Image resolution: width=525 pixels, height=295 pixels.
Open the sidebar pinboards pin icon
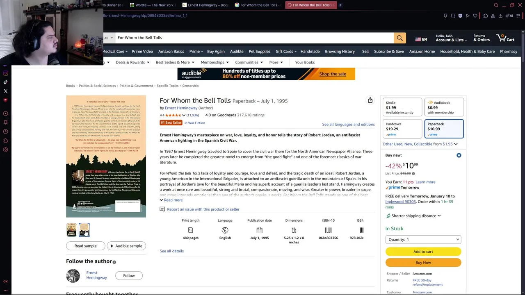point(5,123)
